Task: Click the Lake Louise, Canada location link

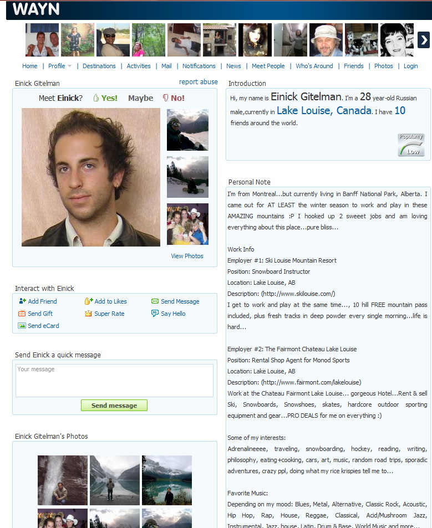Action: (324, 110)
